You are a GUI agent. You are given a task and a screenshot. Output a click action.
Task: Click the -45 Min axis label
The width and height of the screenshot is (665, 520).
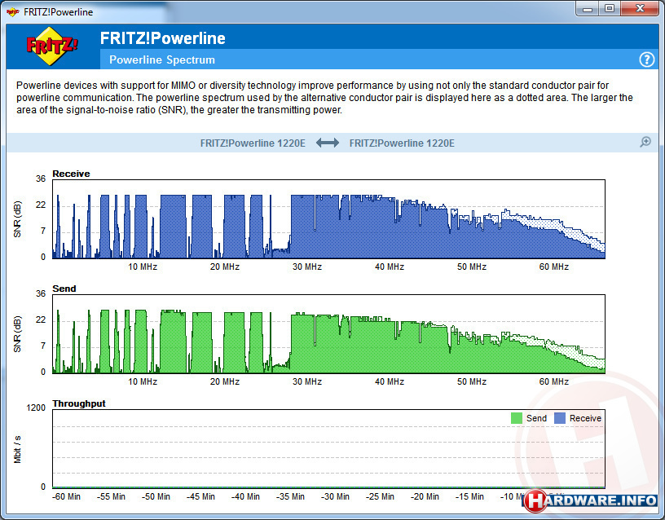[x=200, y=496]
